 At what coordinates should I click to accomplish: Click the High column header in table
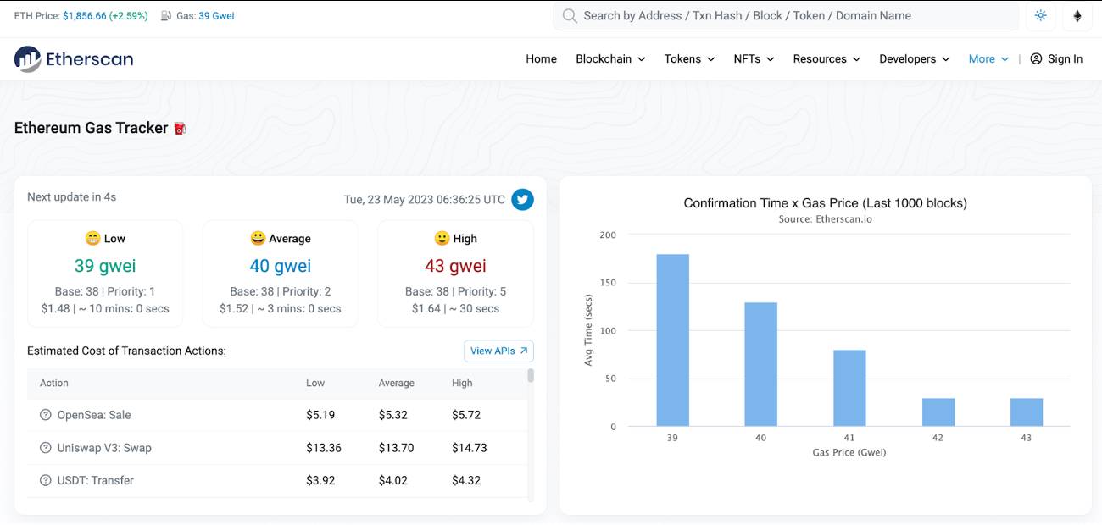coord(462,383)
